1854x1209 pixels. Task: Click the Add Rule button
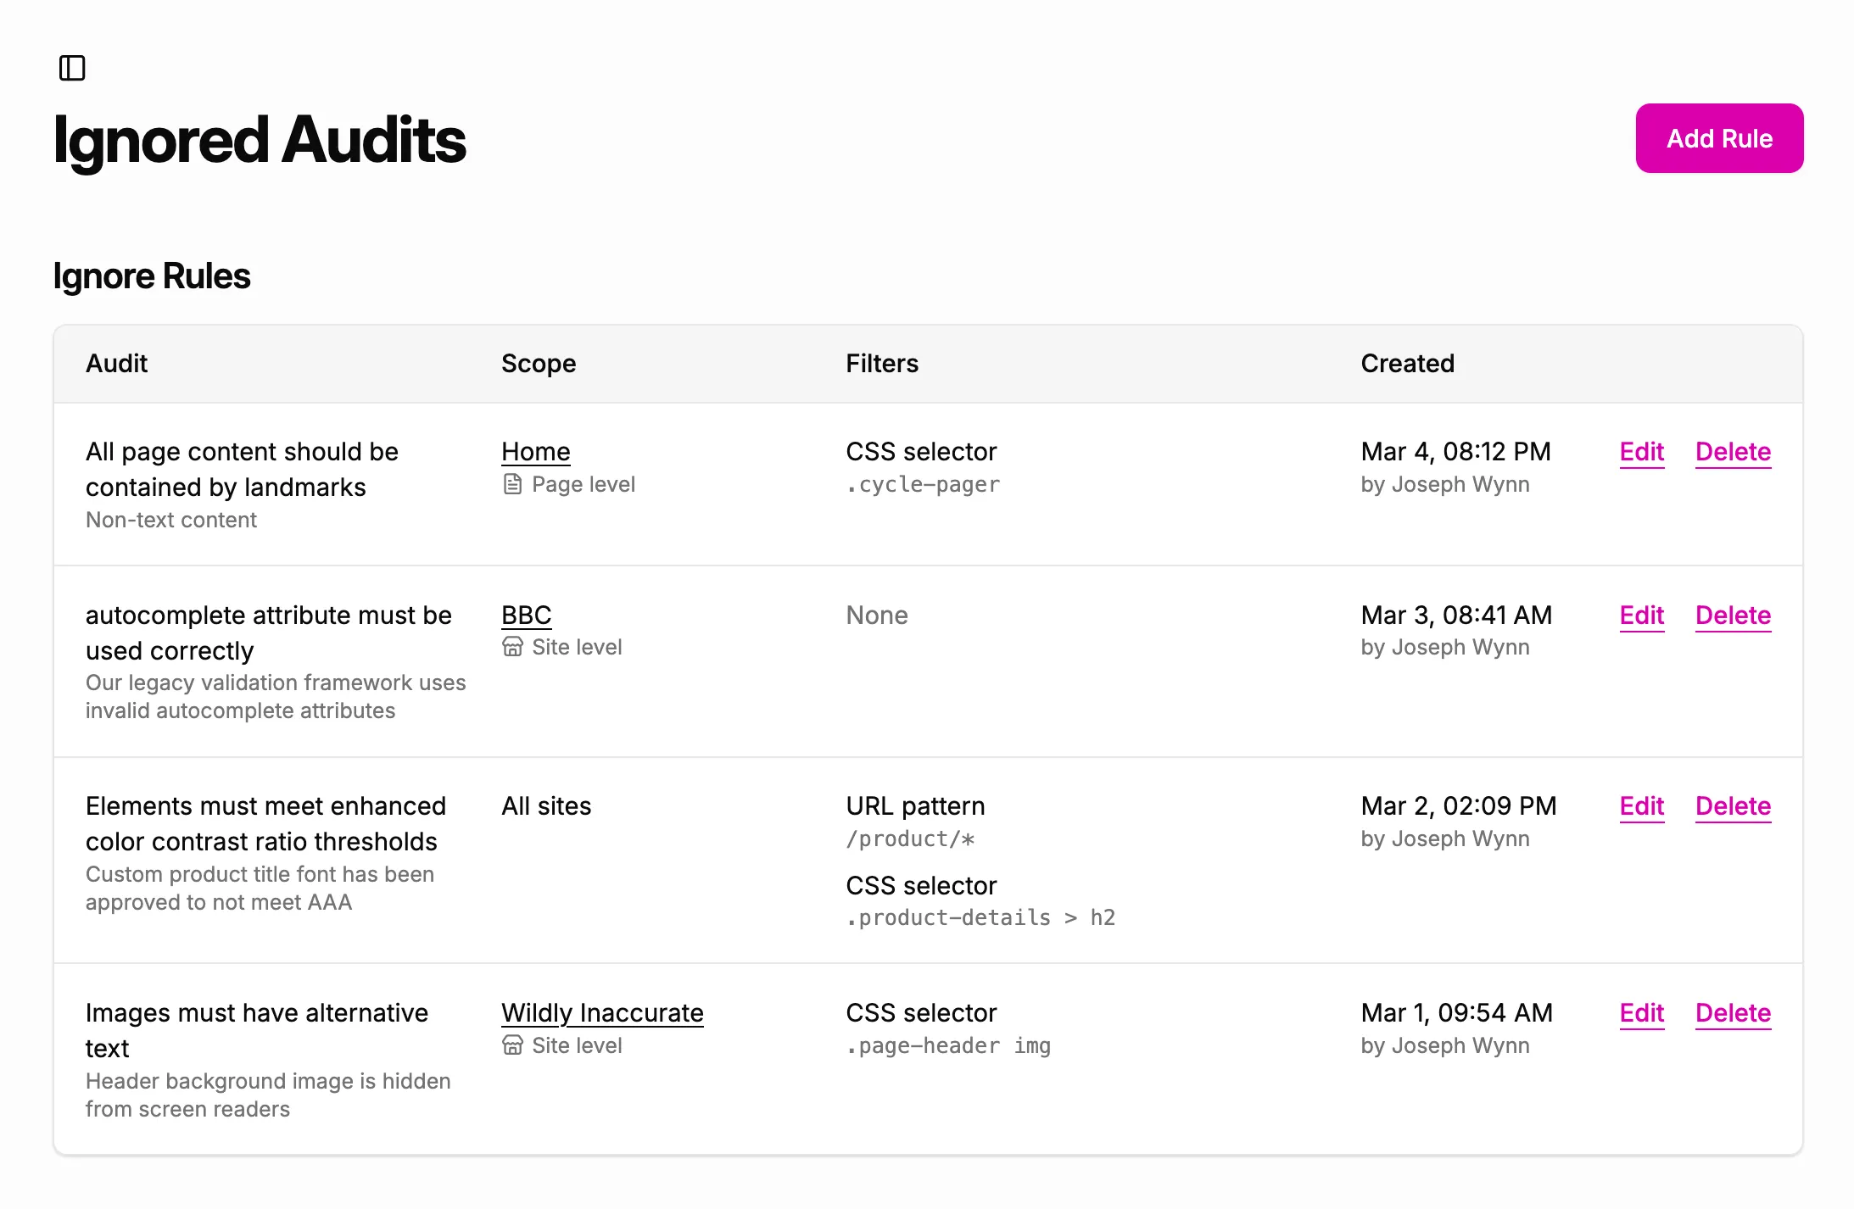tap(1719, 138)
